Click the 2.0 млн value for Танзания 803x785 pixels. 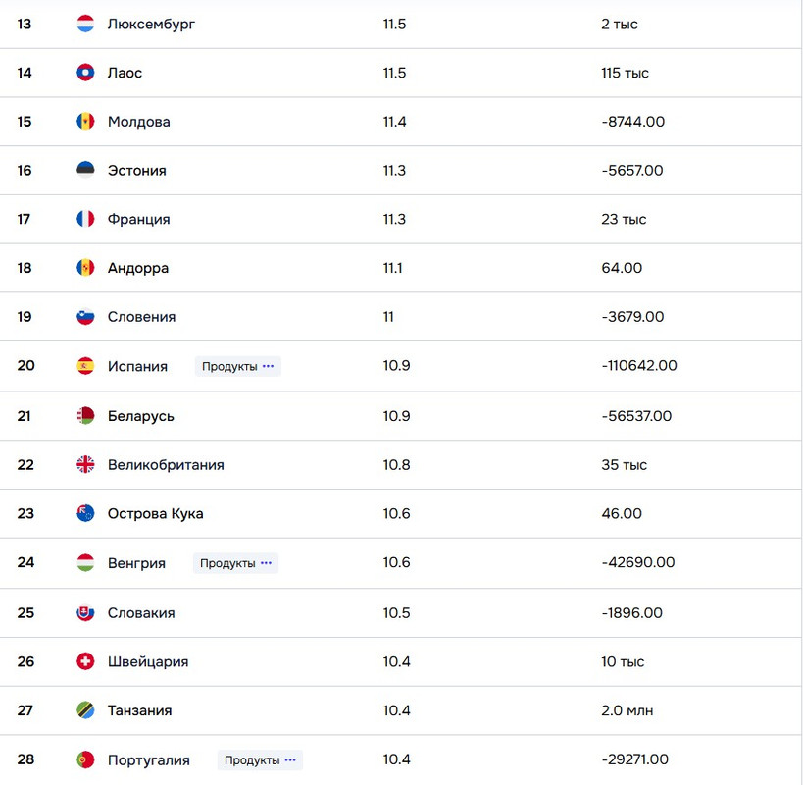pyautogui.click(x=627, y=710)
